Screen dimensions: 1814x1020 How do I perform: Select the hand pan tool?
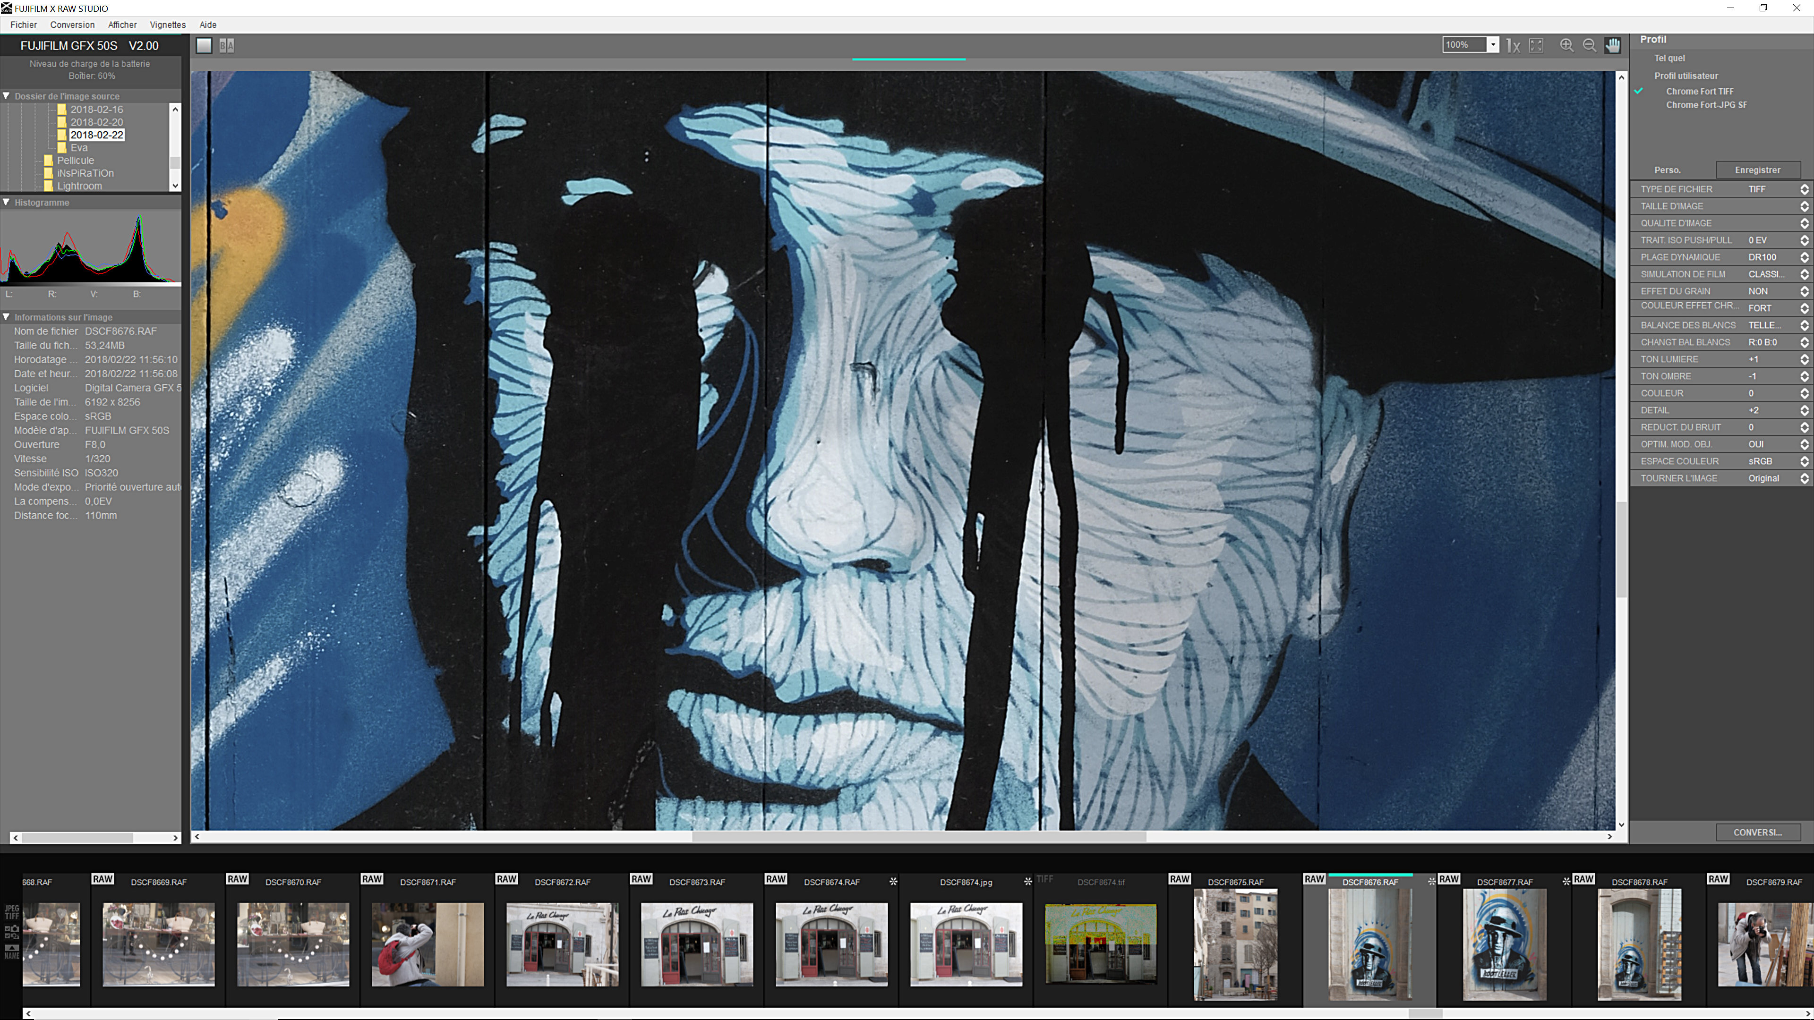[1613, 45]
